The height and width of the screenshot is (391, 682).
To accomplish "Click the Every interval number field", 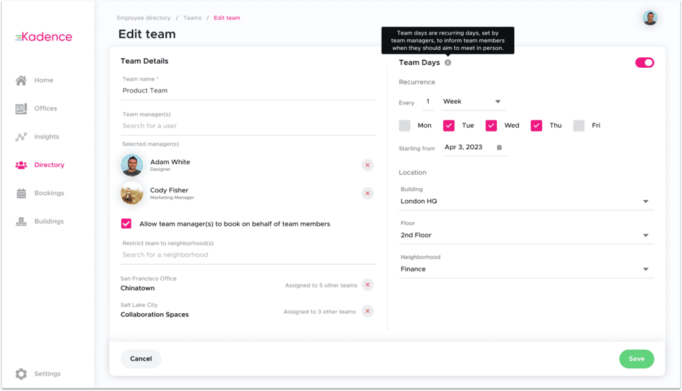I will [428, 102].
